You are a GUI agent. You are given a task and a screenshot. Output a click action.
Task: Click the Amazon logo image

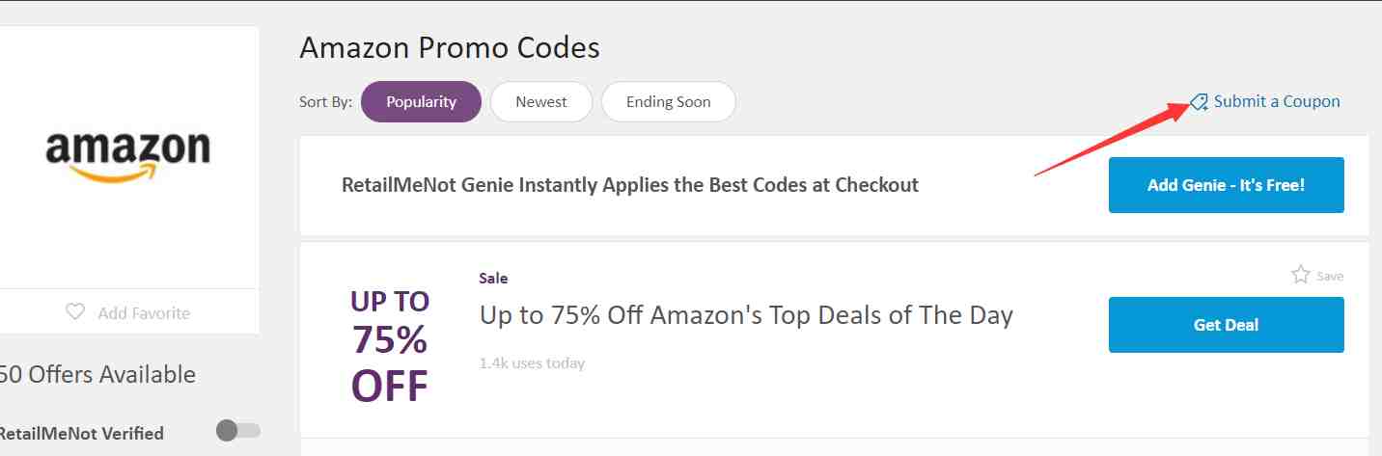pyautogui.click(x=127, y=156)
